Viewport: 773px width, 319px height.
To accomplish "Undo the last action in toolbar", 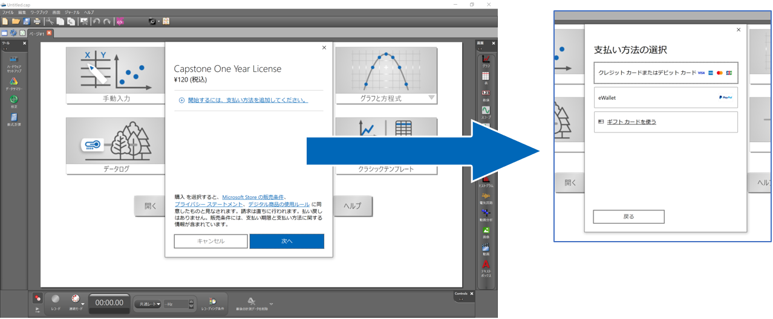I will point(97,21).
